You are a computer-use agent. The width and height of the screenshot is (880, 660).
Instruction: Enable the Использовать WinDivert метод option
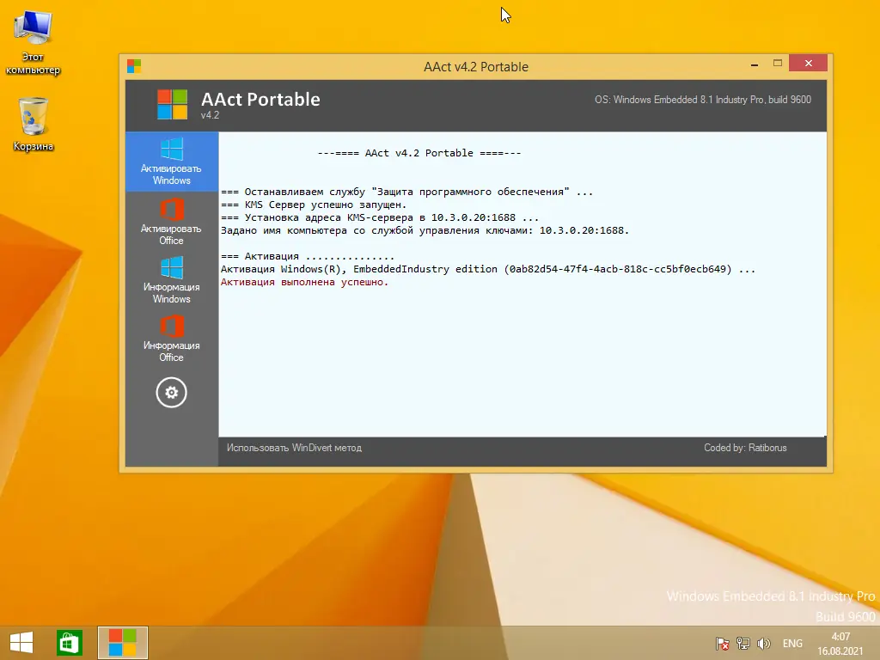295,448
